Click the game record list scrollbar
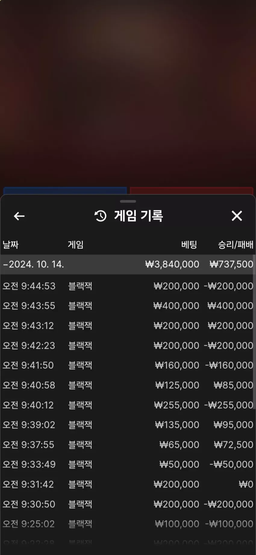256x555 pixels. pos(254,331)
